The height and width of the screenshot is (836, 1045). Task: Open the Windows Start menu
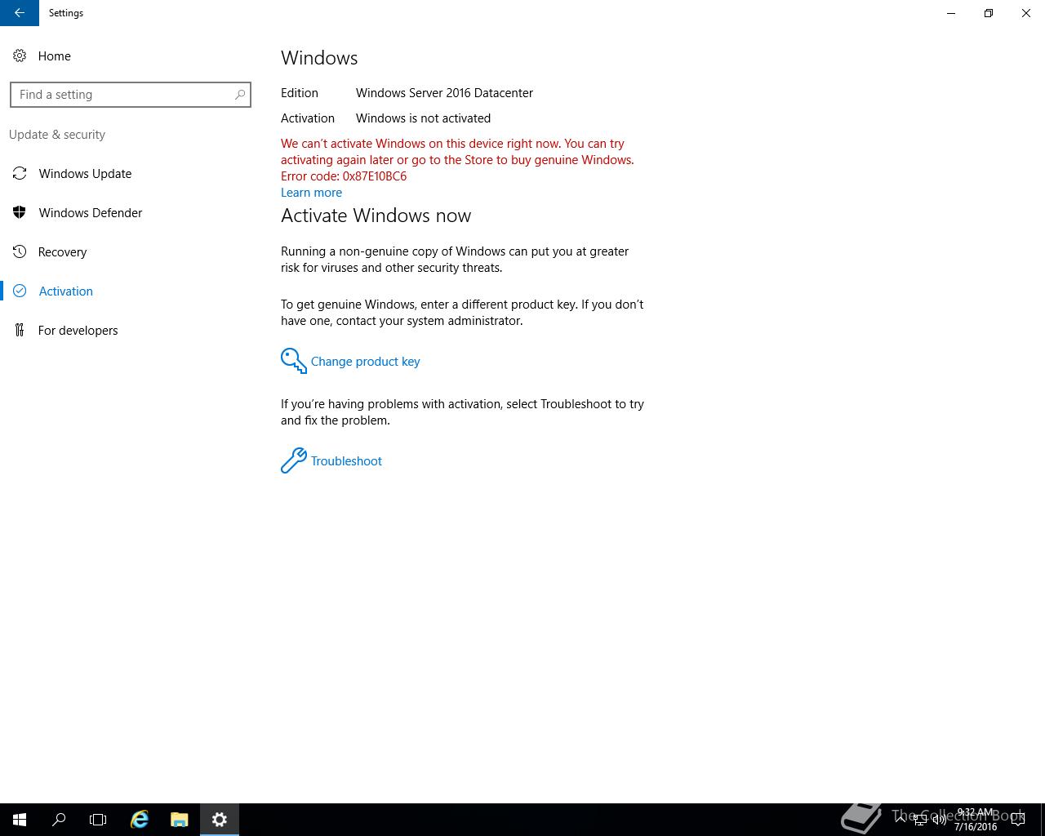tap(20, 820)
